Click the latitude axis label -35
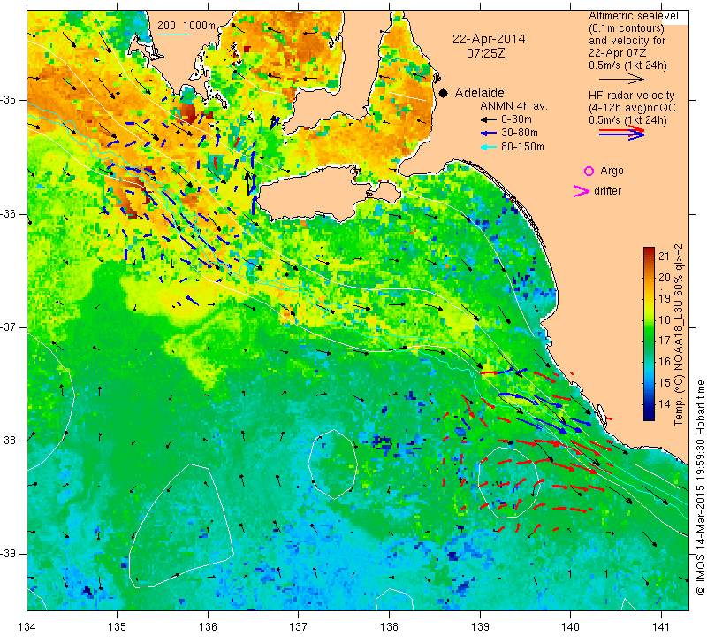Screen dimensions: 707x637 (9, 100)
